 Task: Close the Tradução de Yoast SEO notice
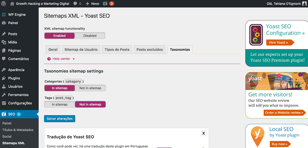pos(204,133)
